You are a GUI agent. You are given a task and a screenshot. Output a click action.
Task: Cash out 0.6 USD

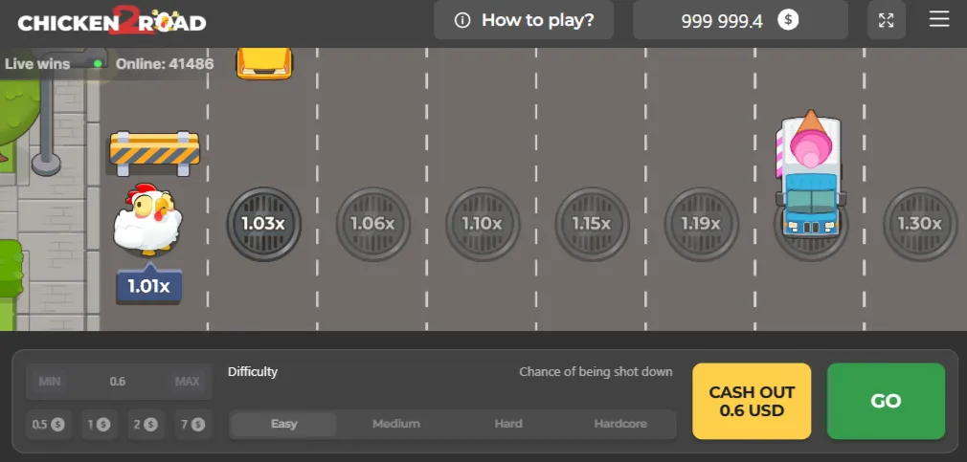(x=752, y=402)
